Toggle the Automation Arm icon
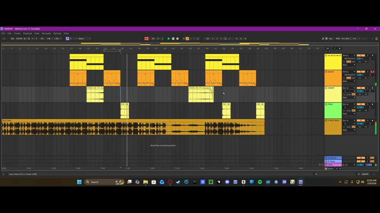Image resolution: width=380 pixels, height=213 pixels. [187, 38]
